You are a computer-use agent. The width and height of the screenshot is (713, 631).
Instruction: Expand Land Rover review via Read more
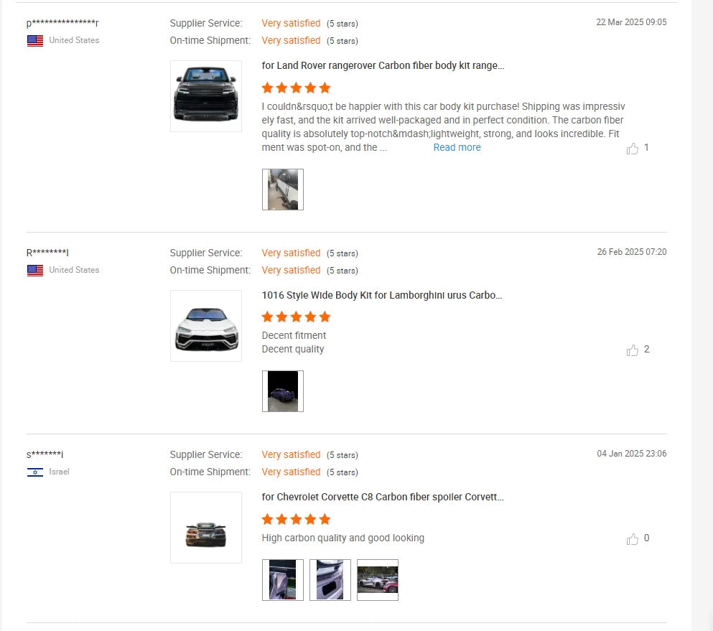(457, 148)
